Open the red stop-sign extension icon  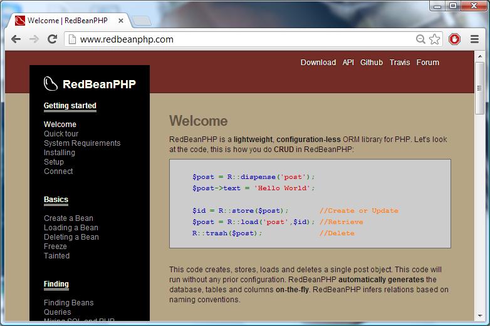click(454, 39)
